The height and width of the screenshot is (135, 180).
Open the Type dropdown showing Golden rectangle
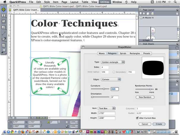click(x=113, y=62)
